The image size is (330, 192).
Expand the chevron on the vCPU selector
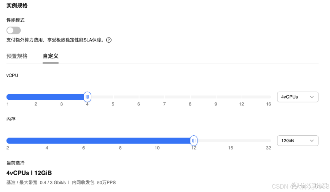[311, 97]
